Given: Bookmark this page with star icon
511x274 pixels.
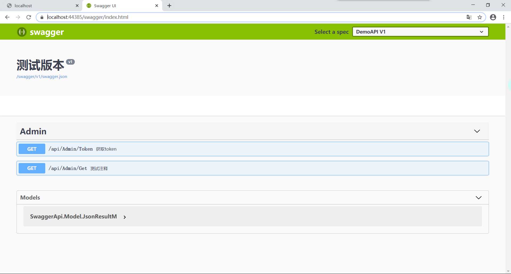Looking at the screenshot, I should (x=480, y=17).
